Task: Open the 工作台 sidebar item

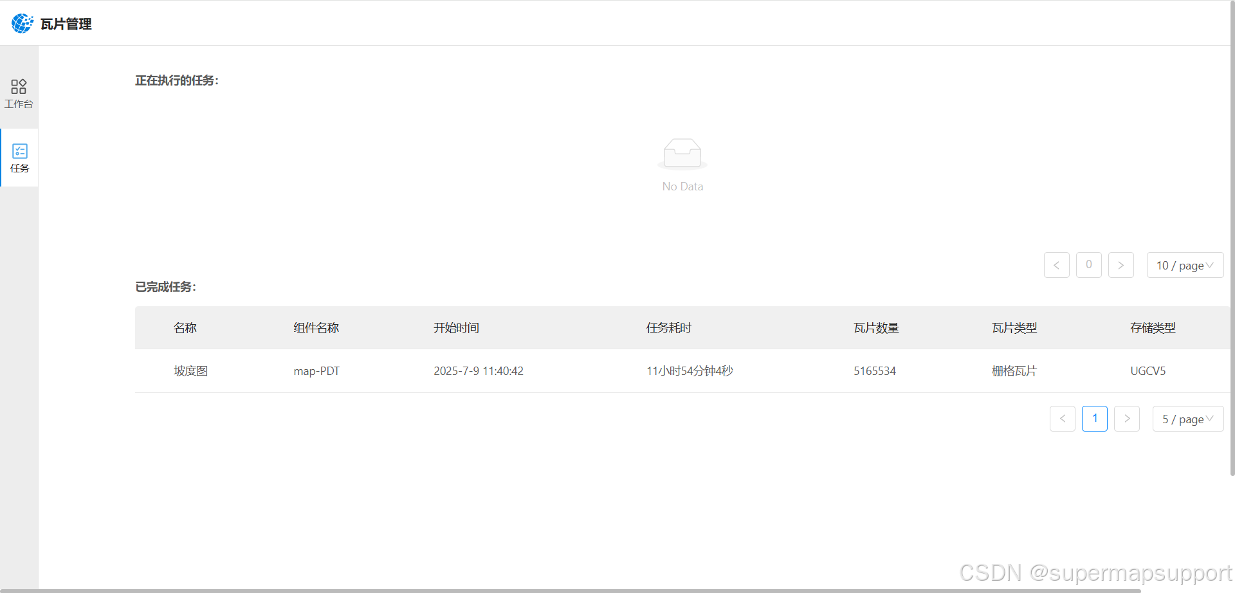Action: (x=19, y=94)
